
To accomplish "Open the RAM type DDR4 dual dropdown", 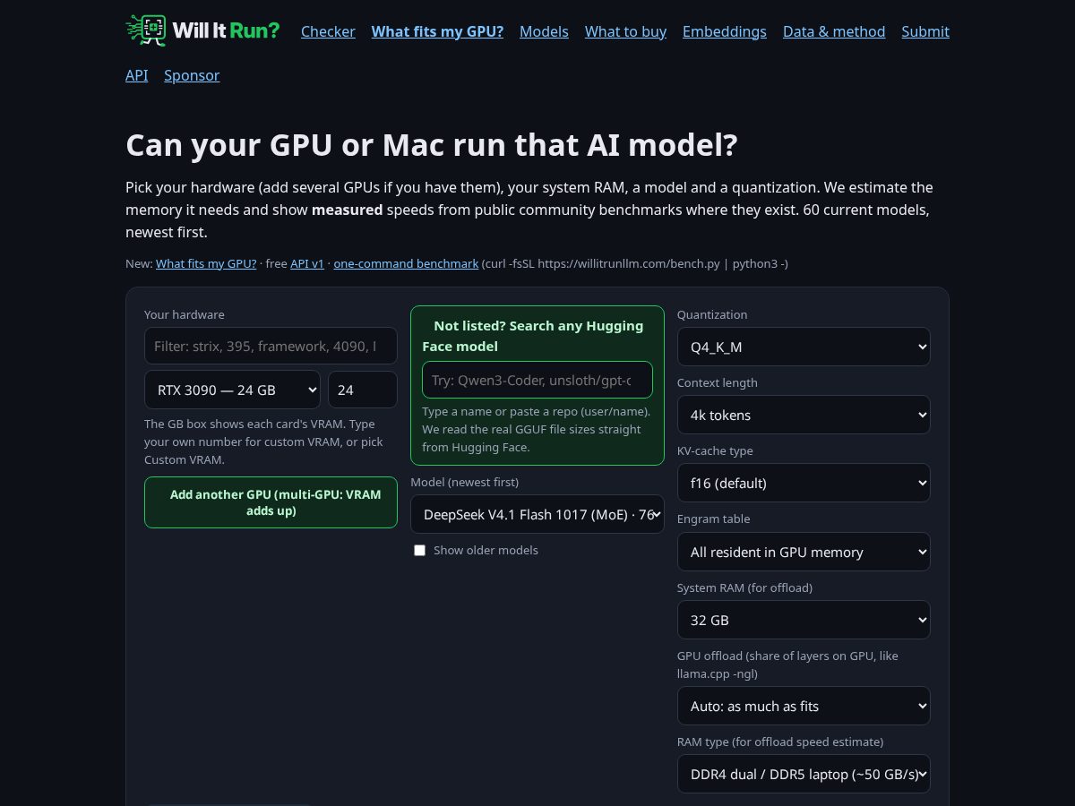I will click(804, 774).
